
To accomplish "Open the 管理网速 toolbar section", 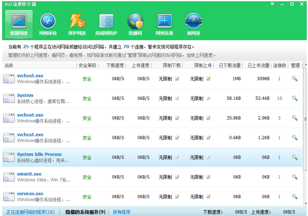I will [x=18, y=24].
